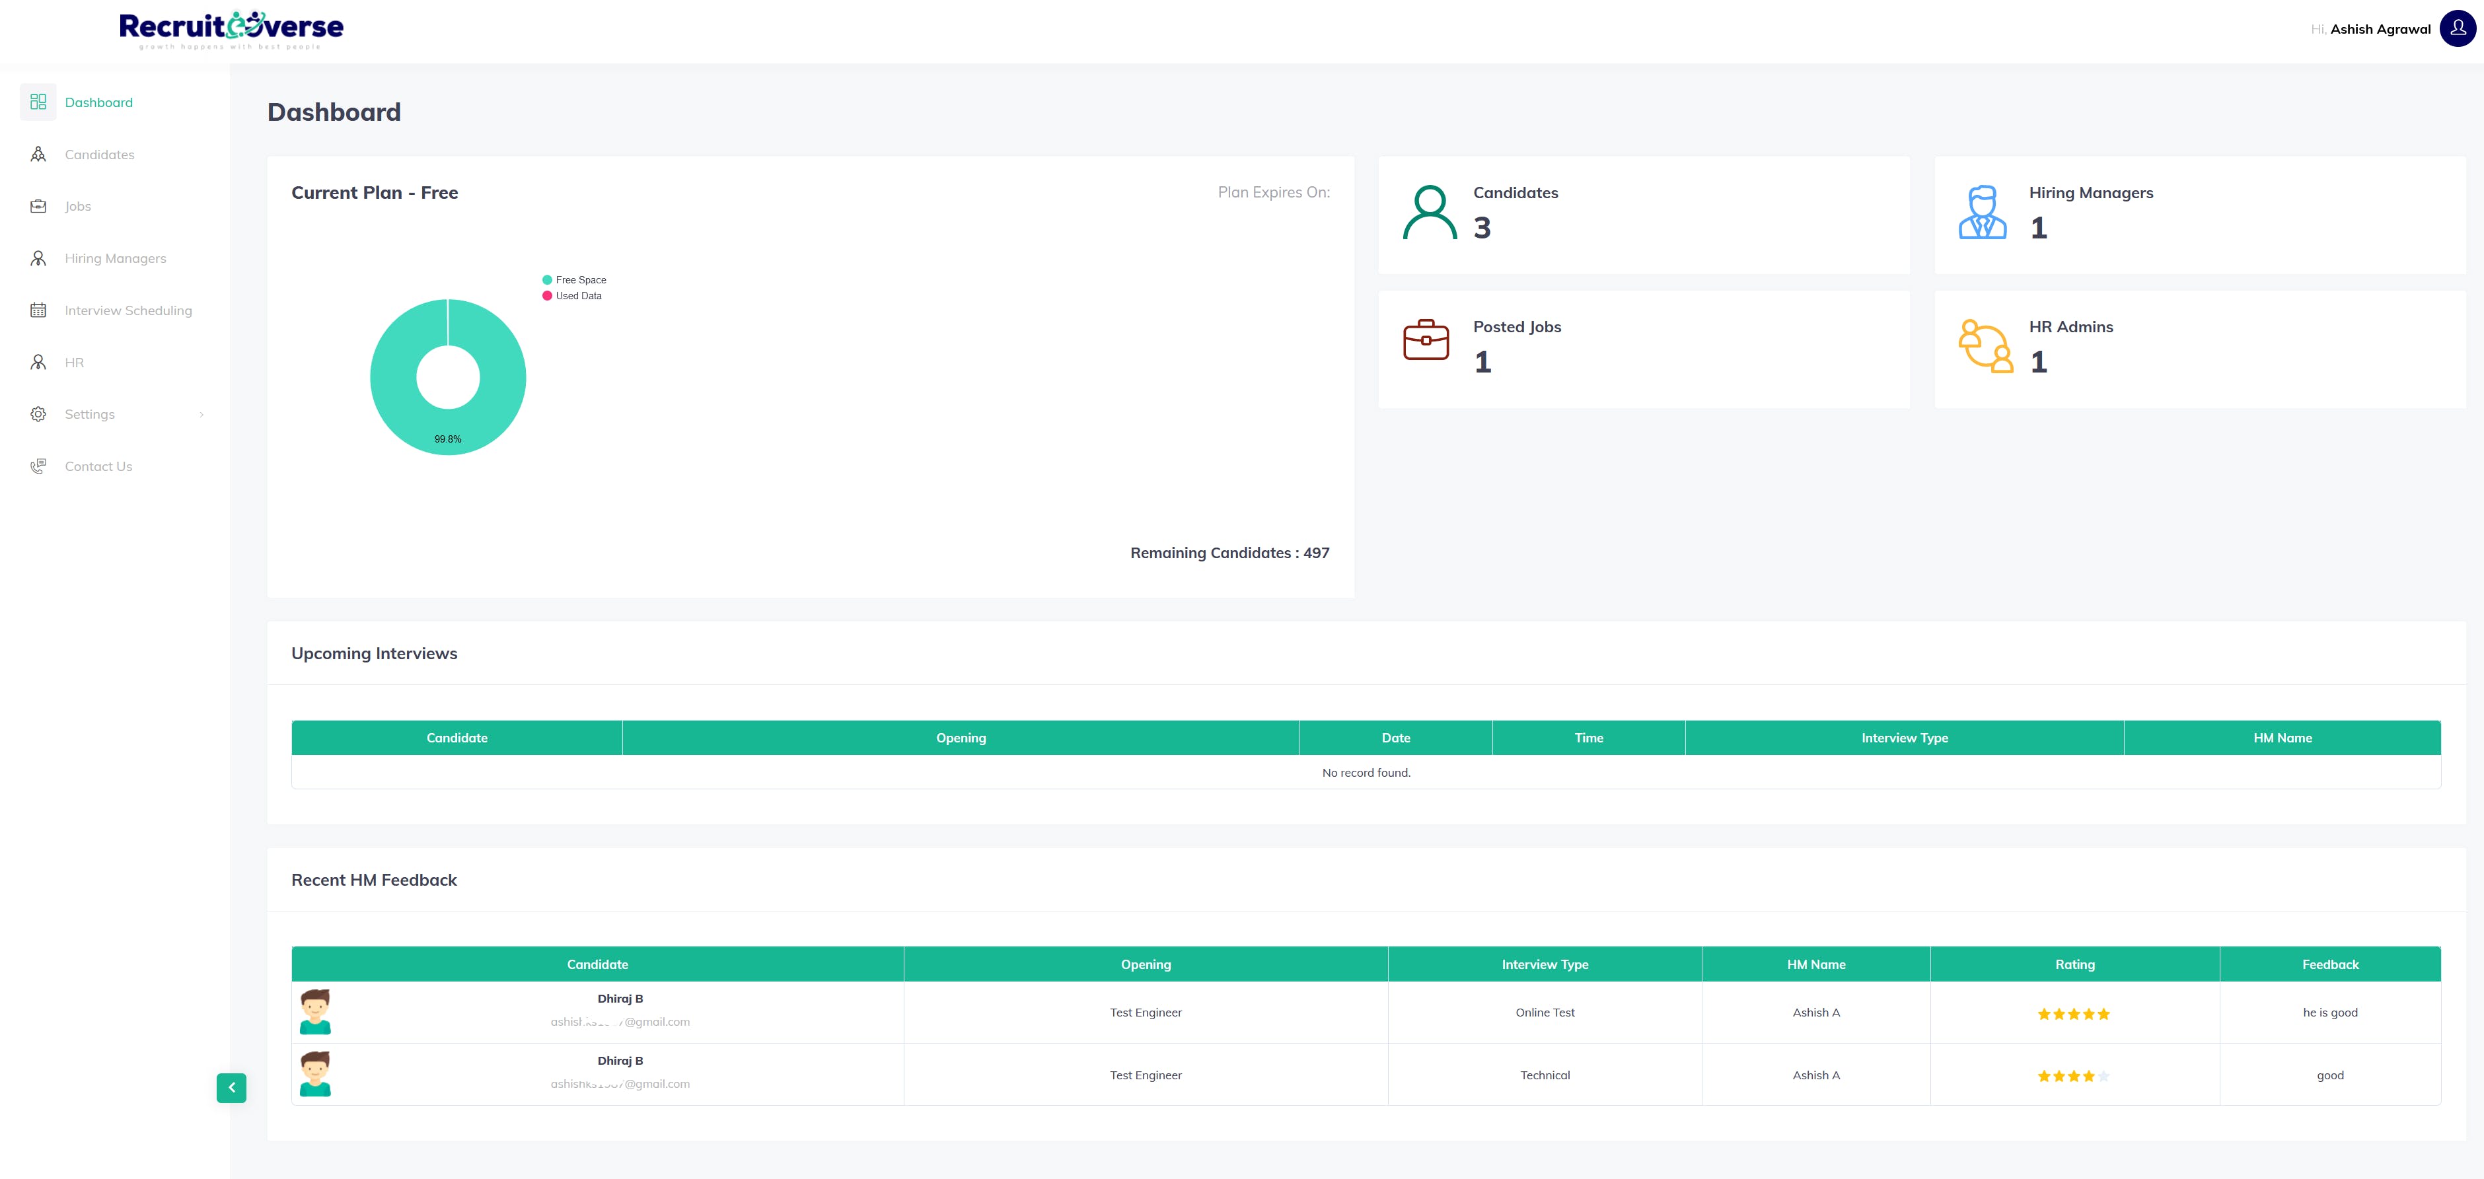Click the Interview Scheduling calendar icon

pyautogui.click(x=38, y=310)
